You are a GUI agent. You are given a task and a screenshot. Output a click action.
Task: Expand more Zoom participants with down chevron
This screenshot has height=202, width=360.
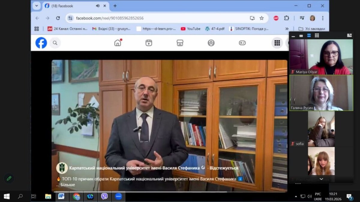321,179
